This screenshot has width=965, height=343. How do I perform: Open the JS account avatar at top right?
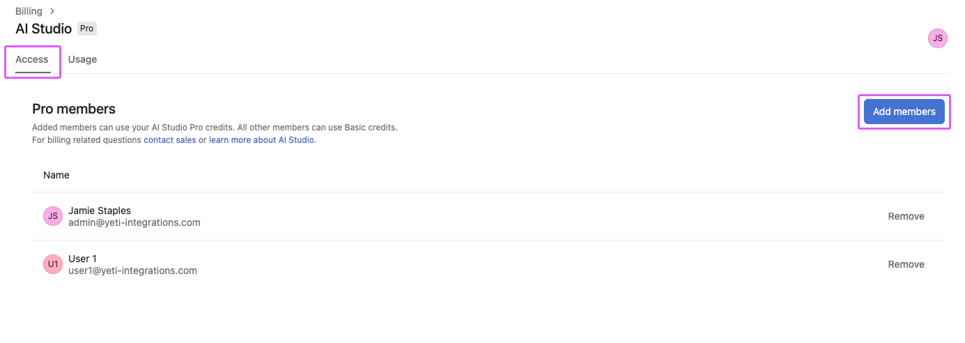938,38
